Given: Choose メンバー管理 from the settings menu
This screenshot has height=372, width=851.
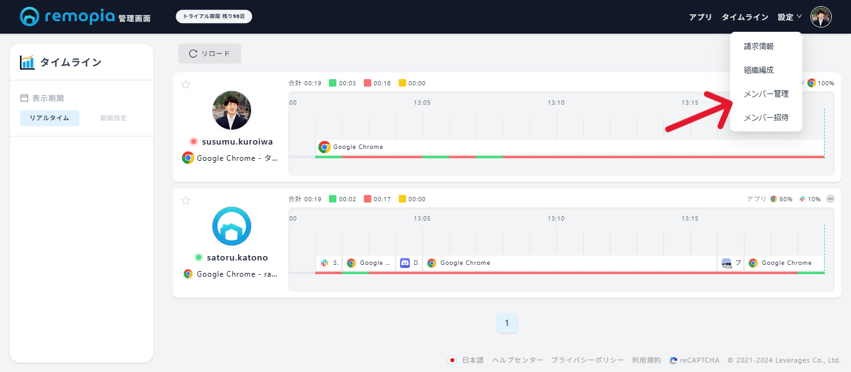Looking at the screenshot, I should click(x=766, y=93).
